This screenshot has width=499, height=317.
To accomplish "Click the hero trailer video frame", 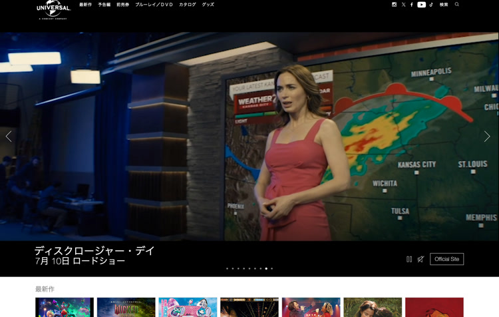I will click(249, 137).
